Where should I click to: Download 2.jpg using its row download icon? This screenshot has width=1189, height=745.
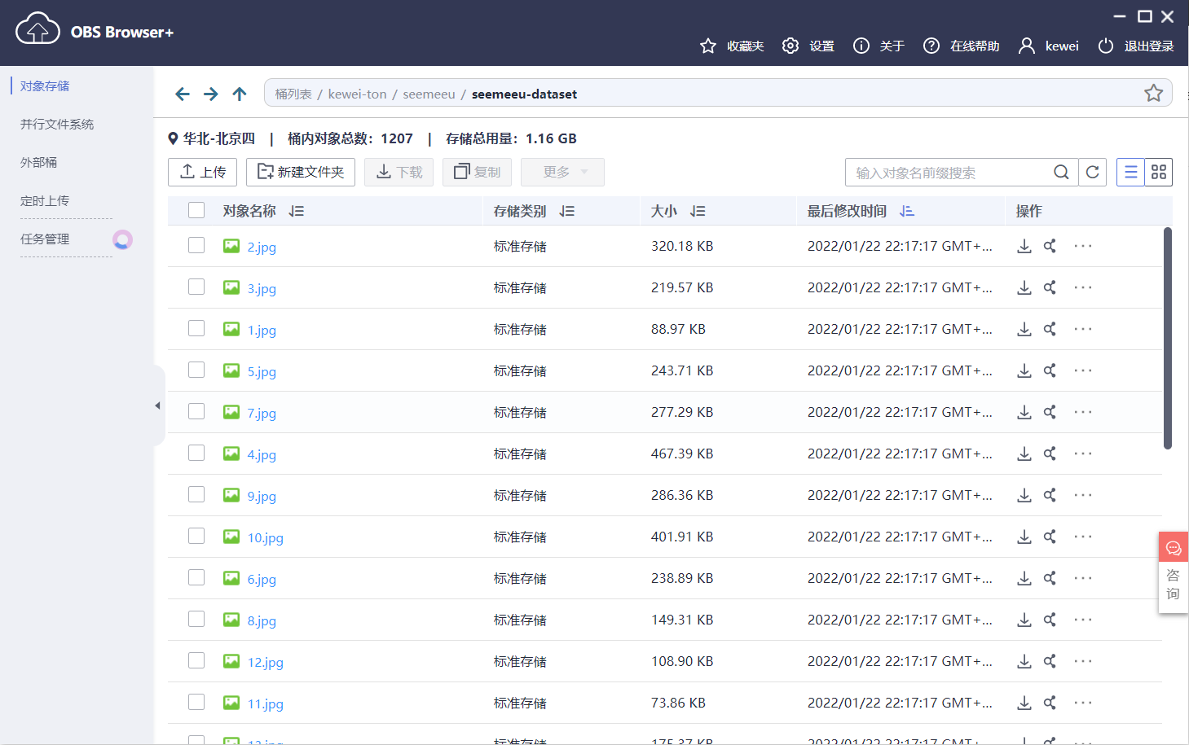(x=1024, y=246)
